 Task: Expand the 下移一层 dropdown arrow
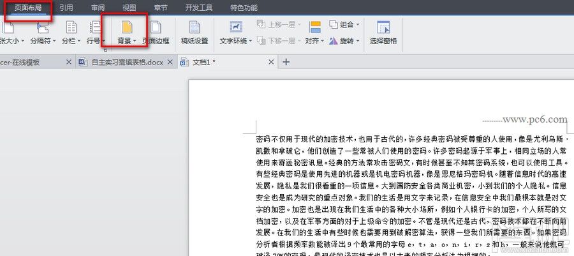(x=299, y=41)
